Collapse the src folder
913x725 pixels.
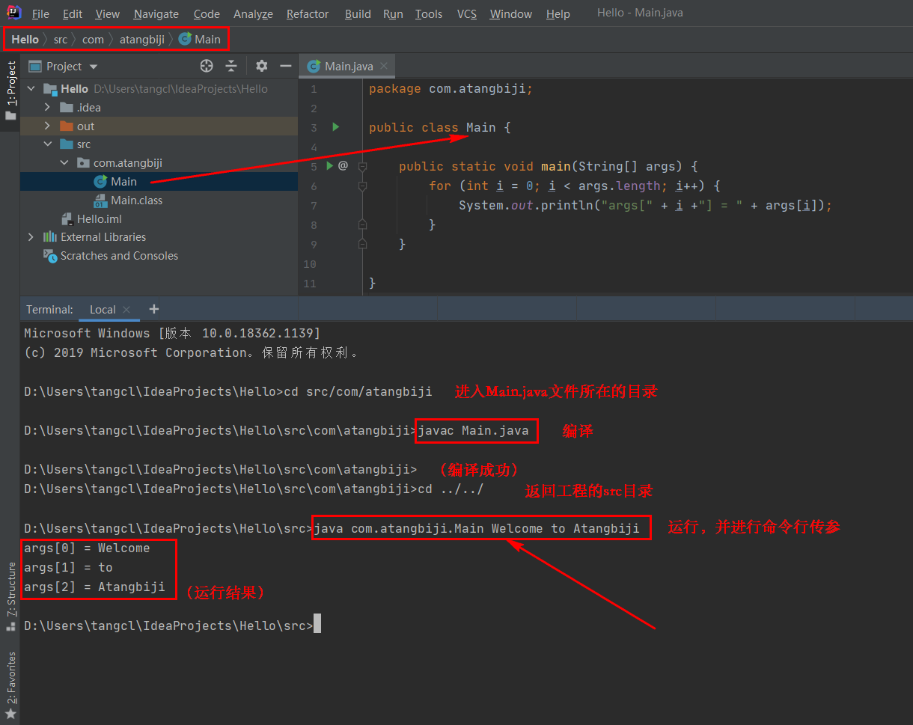[47, 144]
